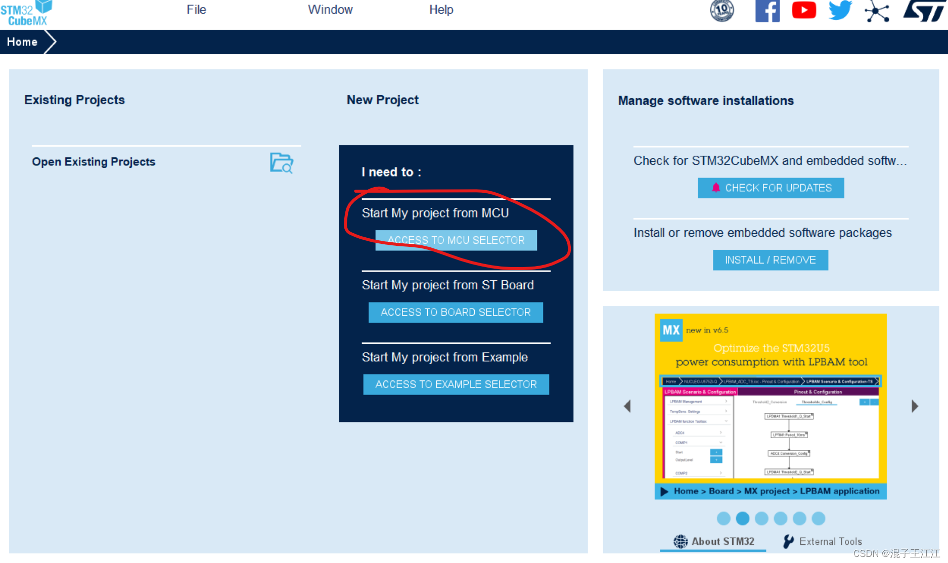Open the Twitter bird icon link
Viewport: 948px width, 563px height.
pyautogui.click(x=840, y=10)
